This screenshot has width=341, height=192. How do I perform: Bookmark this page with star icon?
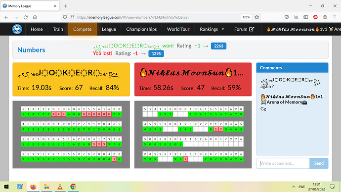(x=257, y=17)
